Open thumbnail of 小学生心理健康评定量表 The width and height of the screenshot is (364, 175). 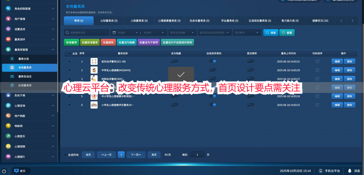[94, 105]
